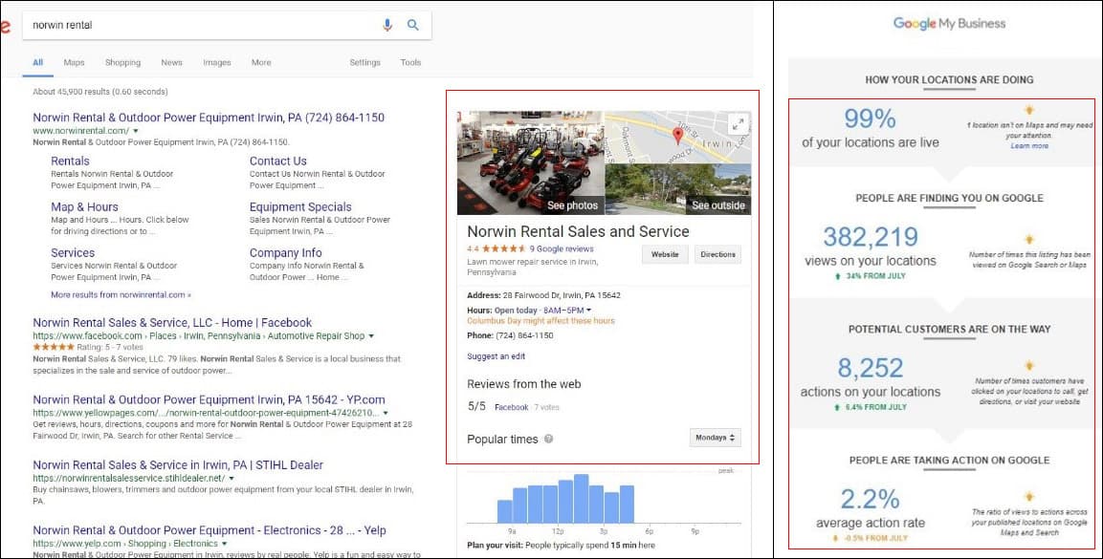
Task: Click See photos on the store thumbnail
Action: tap(530, 162)
